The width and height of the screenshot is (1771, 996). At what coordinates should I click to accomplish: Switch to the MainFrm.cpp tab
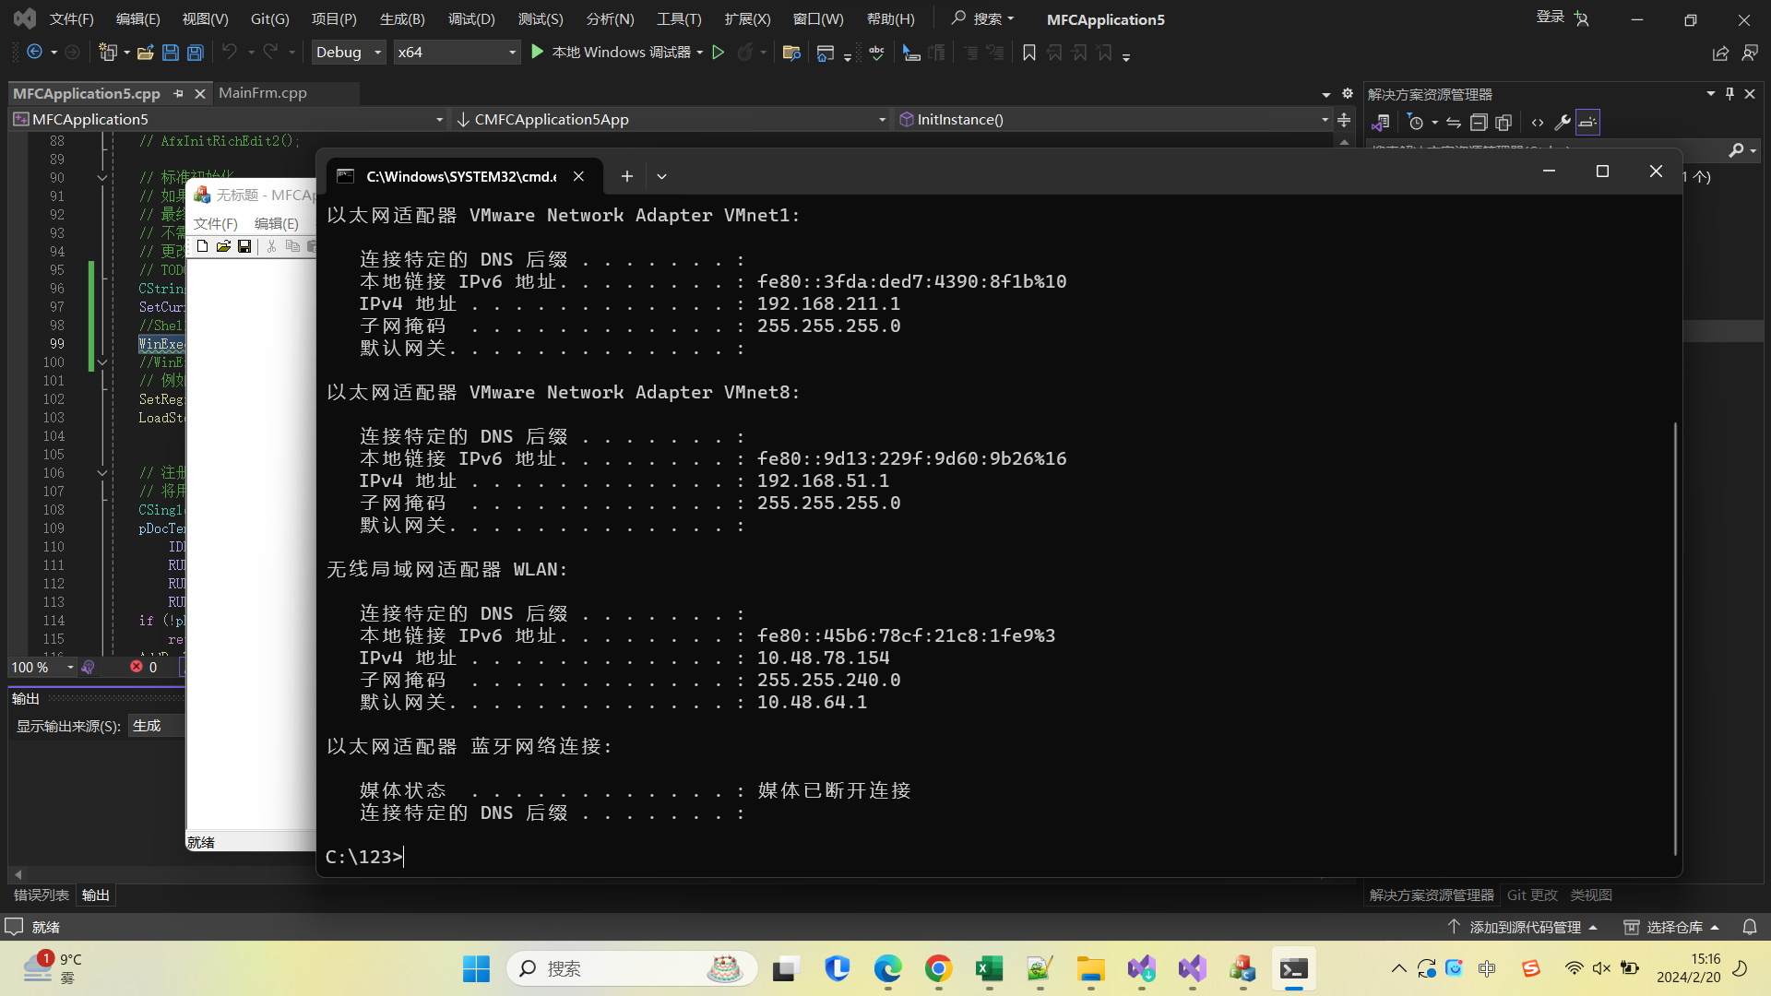click(x=264, y=93)
